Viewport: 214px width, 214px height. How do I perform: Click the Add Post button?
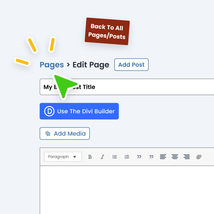(x=131, y=65)
